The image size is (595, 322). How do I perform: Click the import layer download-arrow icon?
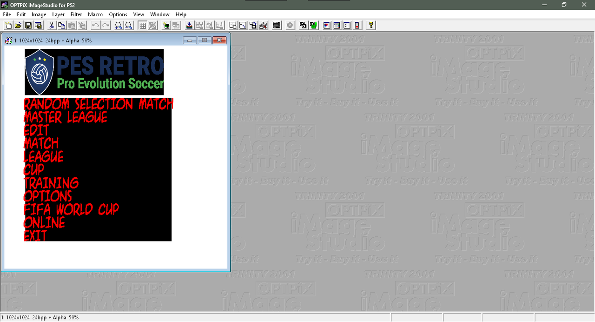189,26
